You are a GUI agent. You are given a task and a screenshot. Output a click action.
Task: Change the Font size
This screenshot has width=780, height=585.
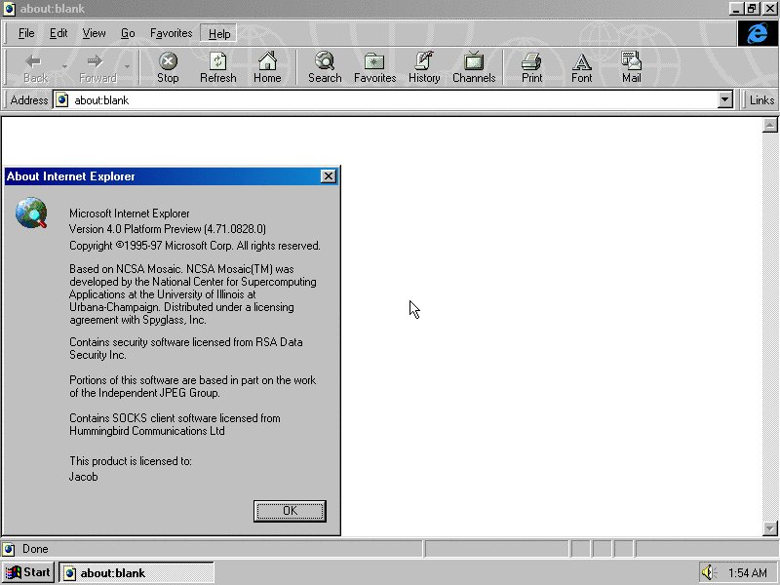tap(581, 67)
